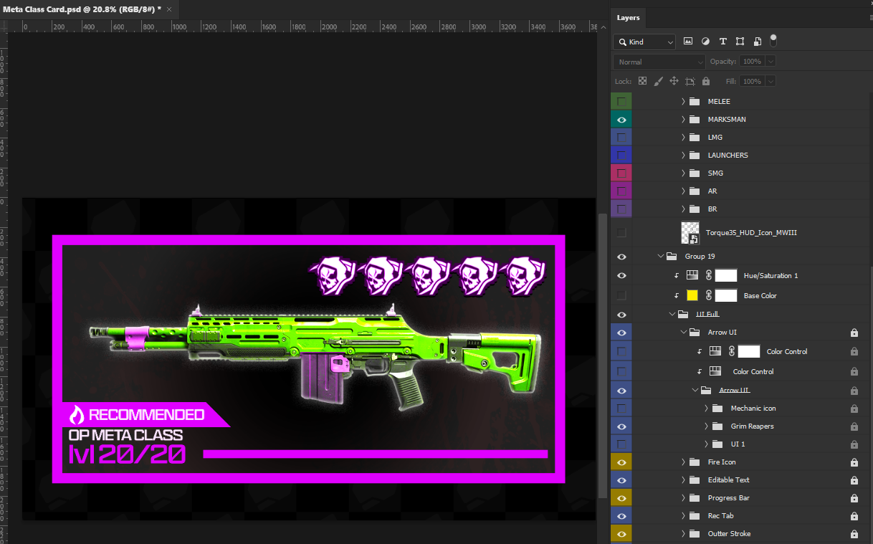
Task: Filter layers by shape layer icon
Action: coord(740,42)
